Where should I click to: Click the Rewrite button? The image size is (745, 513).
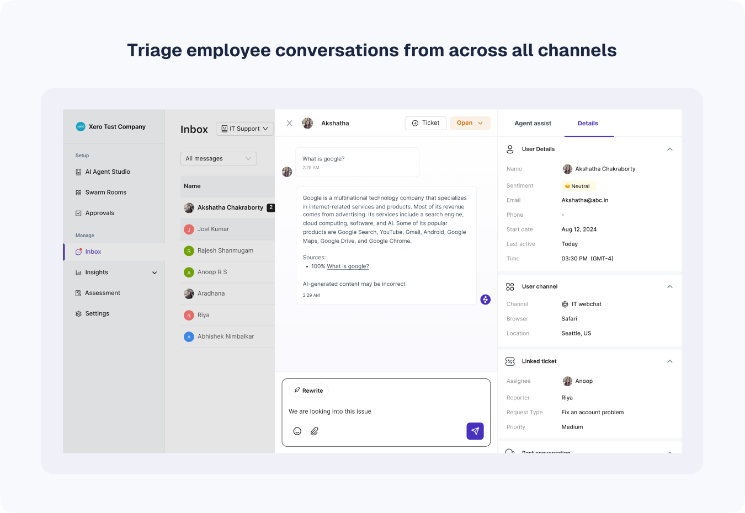coord(308,391)
